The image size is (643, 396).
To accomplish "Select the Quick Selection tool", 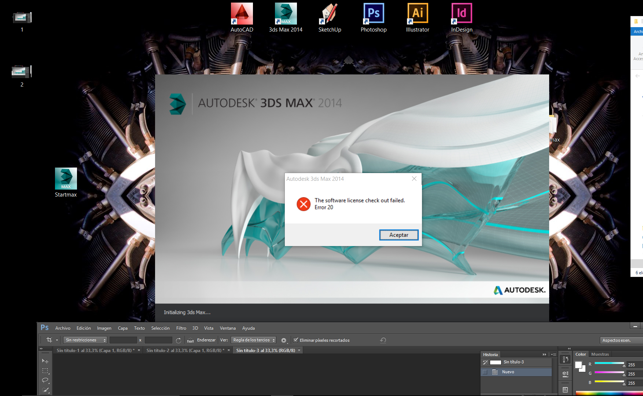I will click(x=45, y=390).
